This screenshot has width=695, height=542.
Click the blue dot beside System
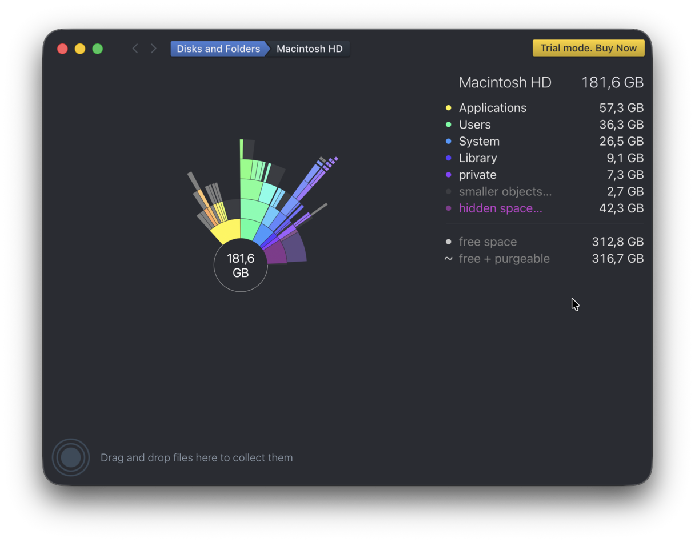(x=448, y=141)
